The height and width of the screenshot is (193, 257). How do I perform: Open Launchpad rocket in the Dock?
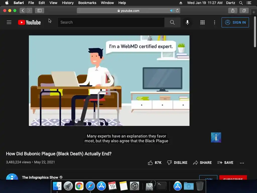tap(68, 186)
